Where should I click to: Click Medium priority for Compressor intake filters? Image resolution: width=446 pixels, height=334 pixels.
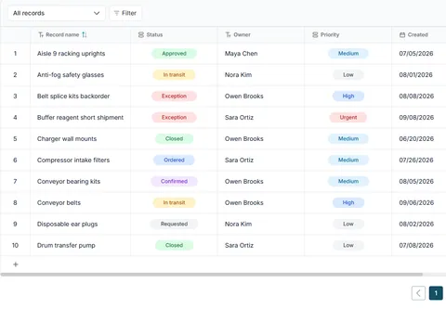tap(348, 161)
